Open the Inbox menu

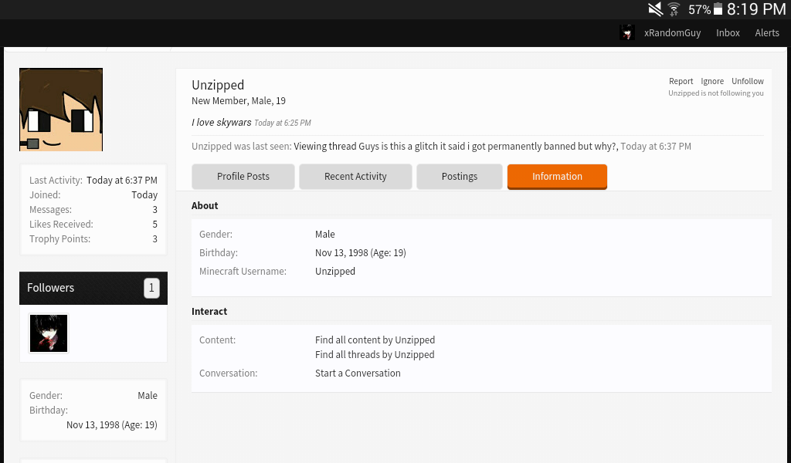click(728, 32)
